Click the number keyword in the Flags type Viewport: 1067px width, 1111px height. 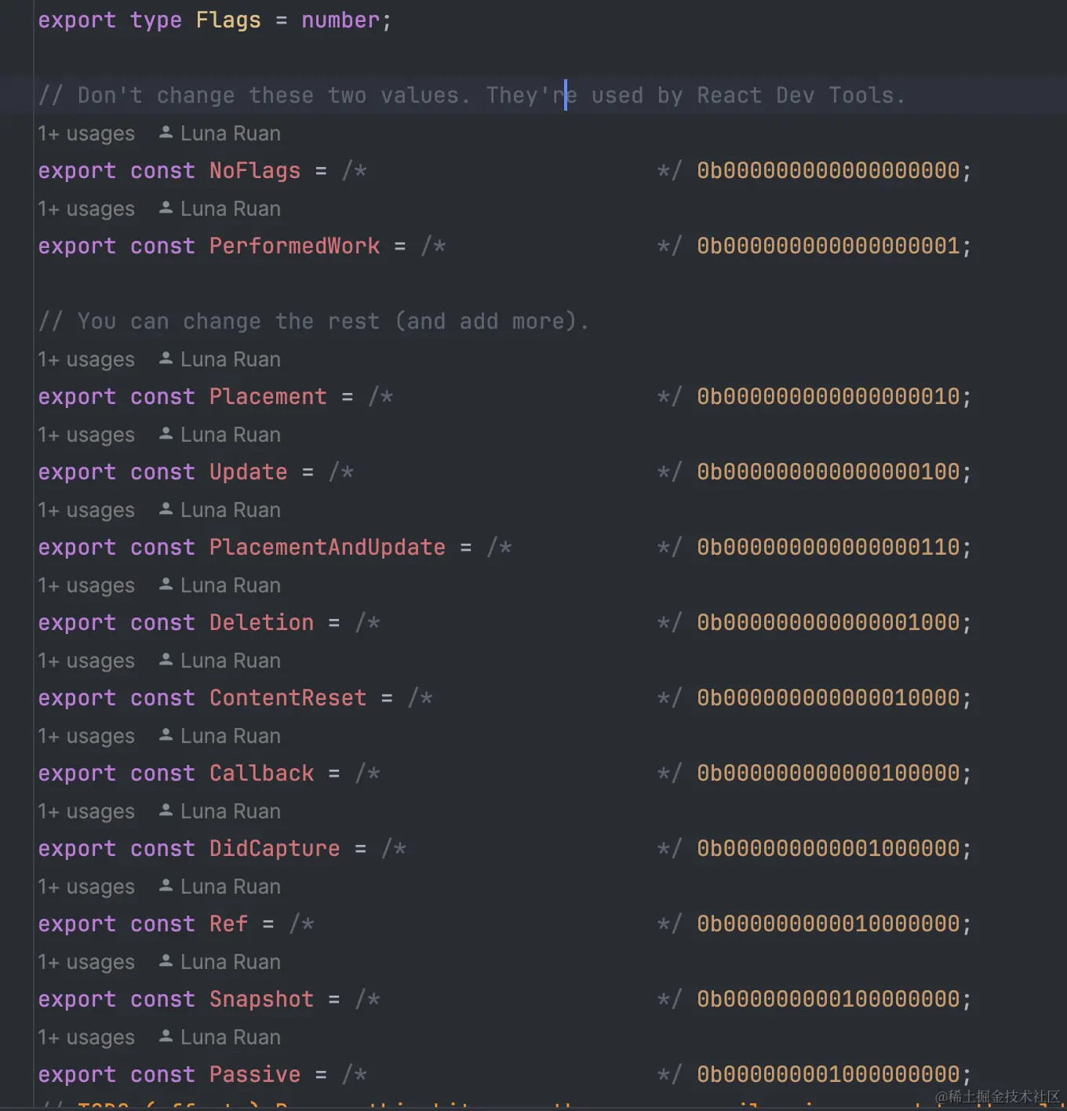[x=340, y=20]
